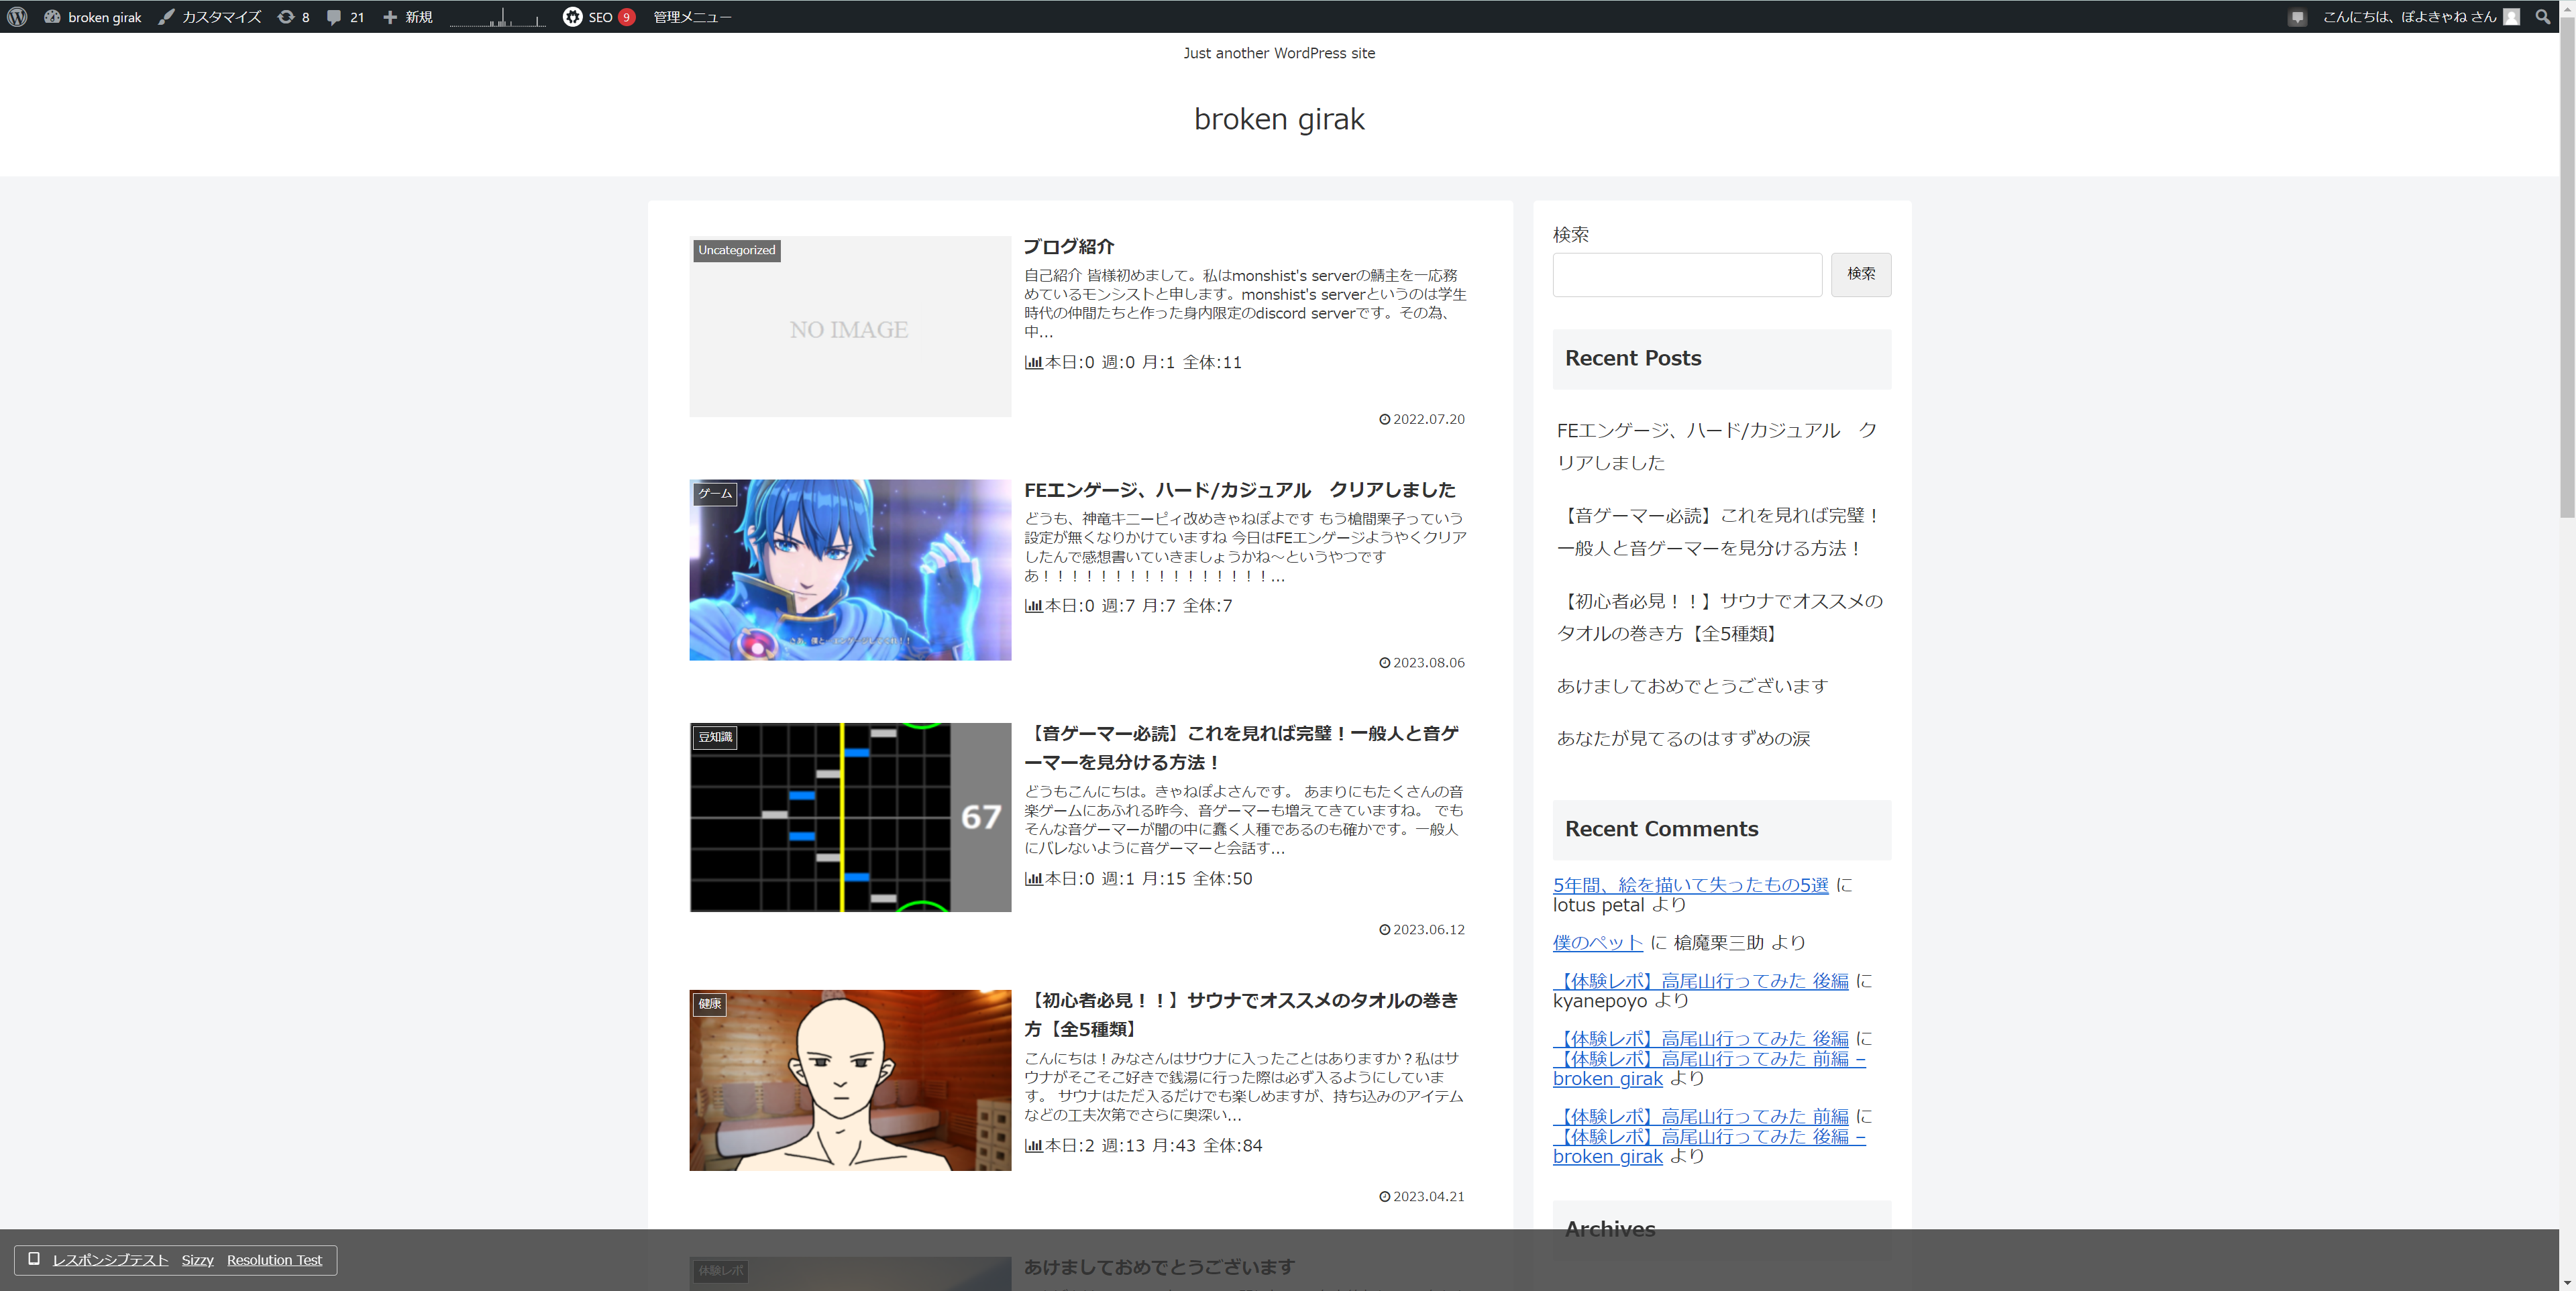Open updates icon showing 8
Viewport: 2576px width, 1291px height.
tap(293, 17)
